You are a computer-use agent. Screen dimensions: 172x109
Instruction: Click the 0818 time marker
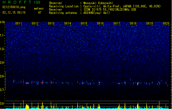pyautogui.click(x=133, y=23)
